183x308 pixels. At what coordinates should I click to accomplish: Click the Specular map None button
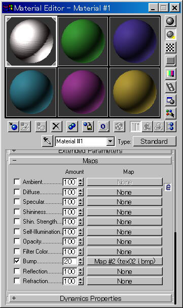click(125, 202)
